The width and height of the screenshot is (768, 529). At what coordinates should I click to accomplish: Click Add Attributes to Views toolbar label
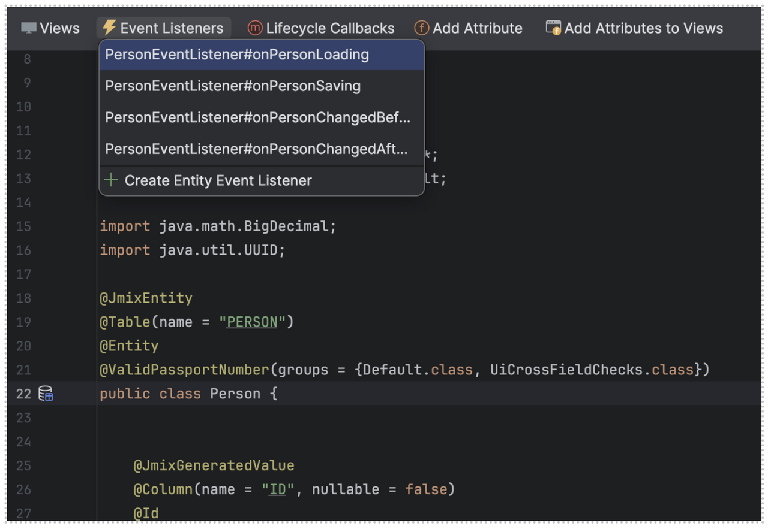pos(643,28)
